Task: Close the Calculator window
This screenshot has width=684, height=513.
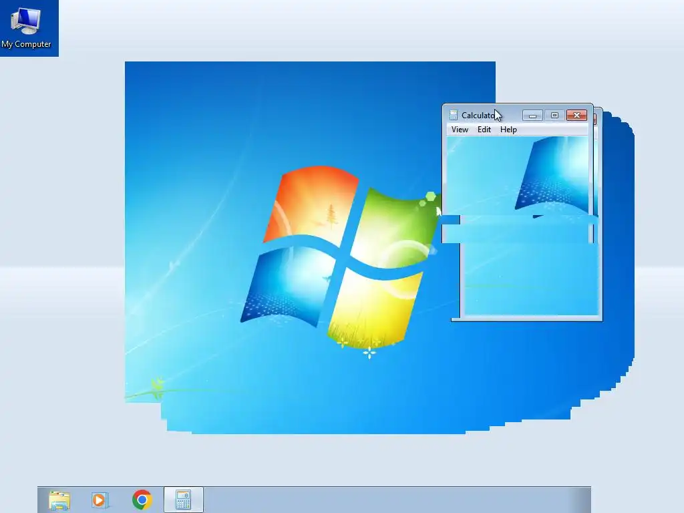Action: click(x=576, y=115)
